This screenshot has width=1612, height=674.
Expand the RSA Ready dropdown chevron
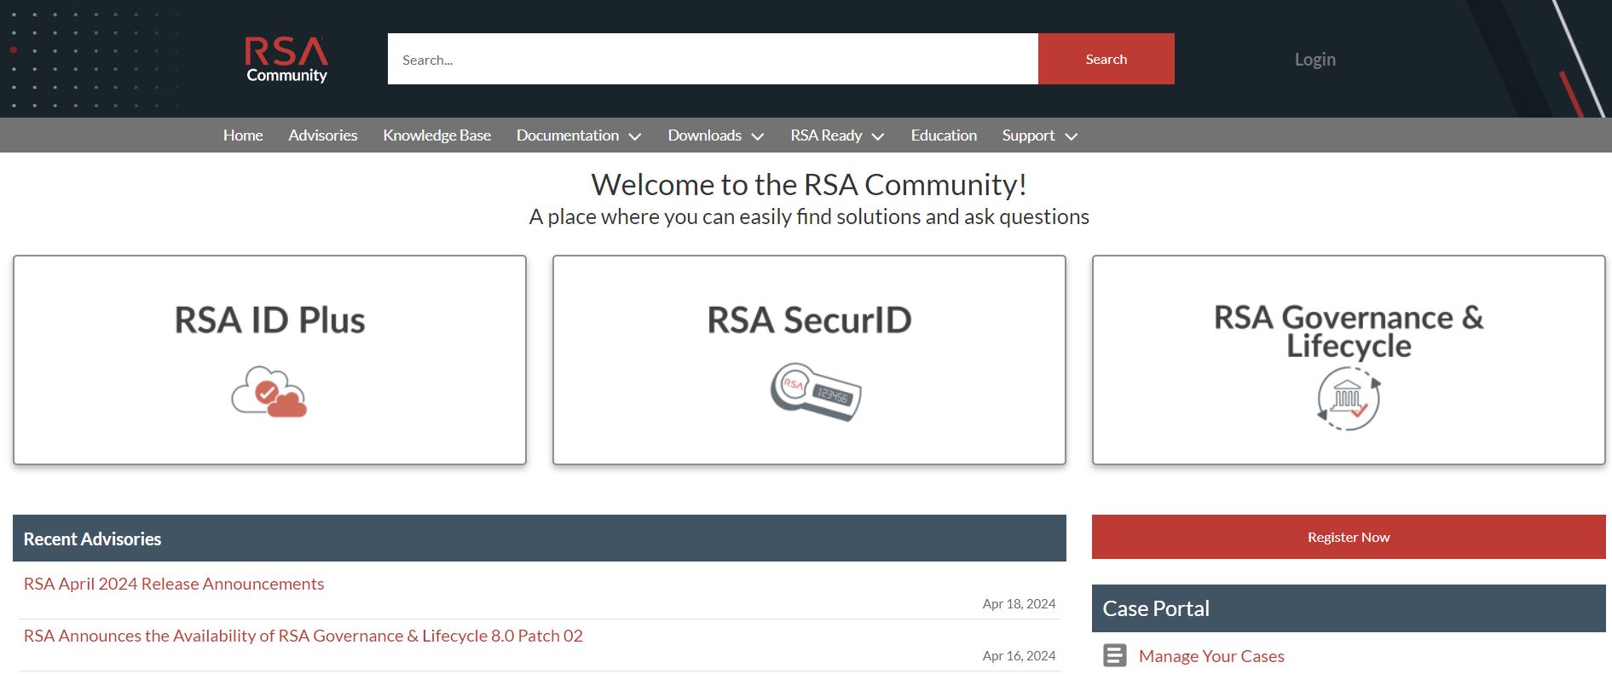[878, 136]
